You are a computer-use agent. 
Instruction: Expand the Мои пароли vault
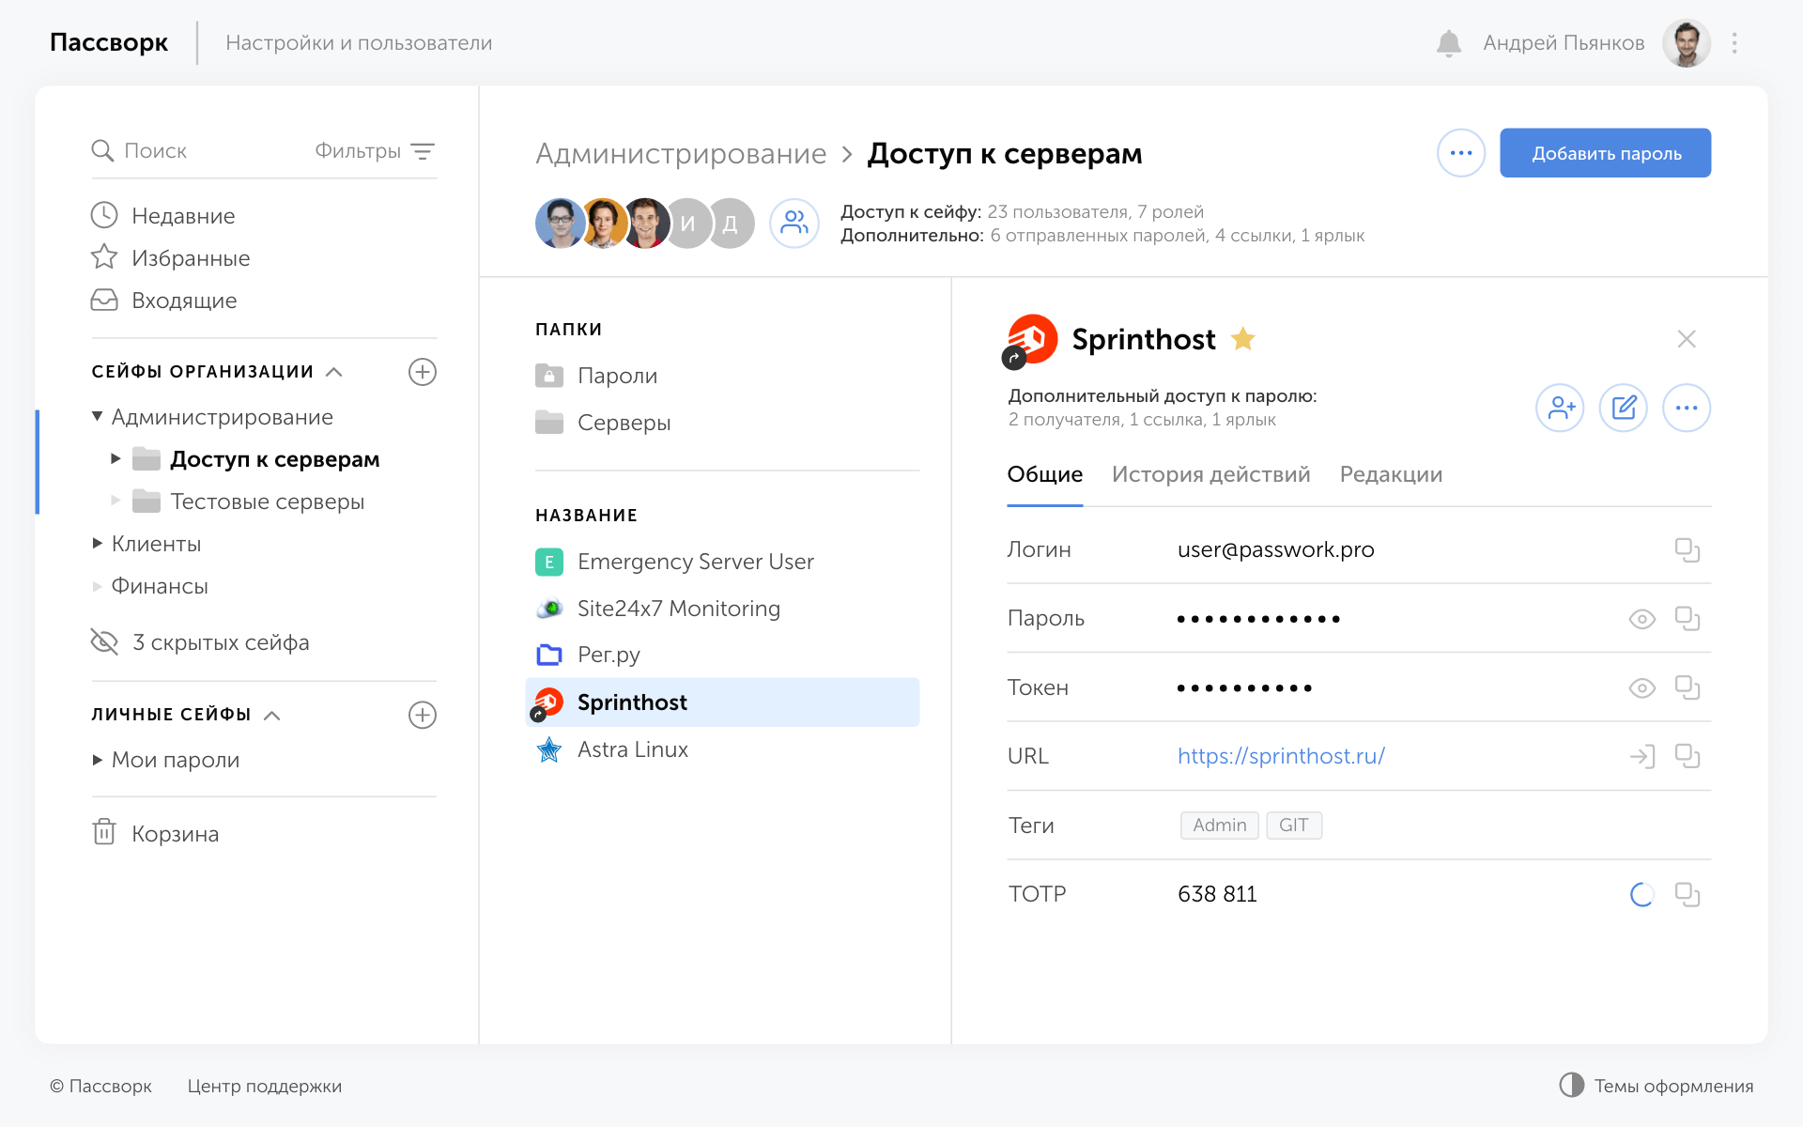(97, 760)
